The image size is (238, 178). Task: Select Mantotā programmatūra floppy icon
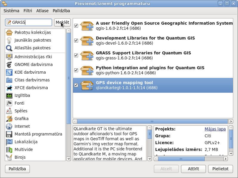click(9, 134)
